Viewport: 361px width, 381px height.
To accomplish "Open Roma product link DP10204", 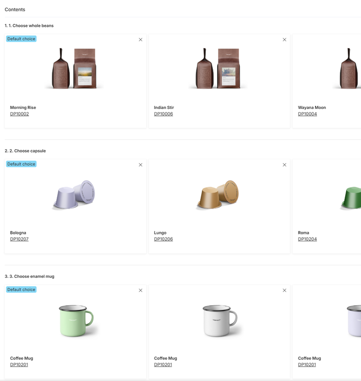I will point(308,239).
